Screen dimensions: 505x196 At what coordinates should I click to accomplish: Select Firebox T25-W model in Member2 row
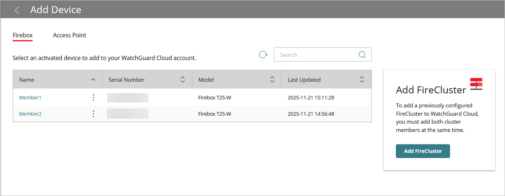215,114
